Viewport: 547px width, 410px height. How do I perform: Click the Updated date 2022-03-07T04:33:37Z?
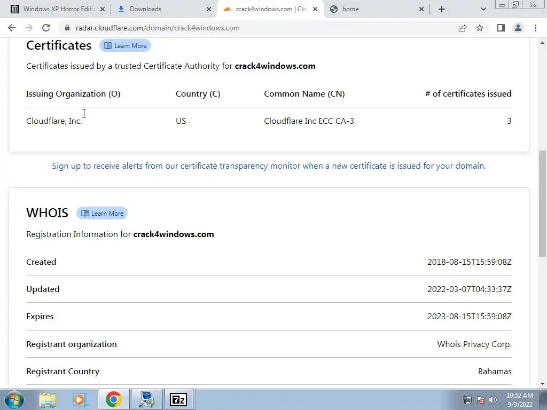click(x=469, y=289)
